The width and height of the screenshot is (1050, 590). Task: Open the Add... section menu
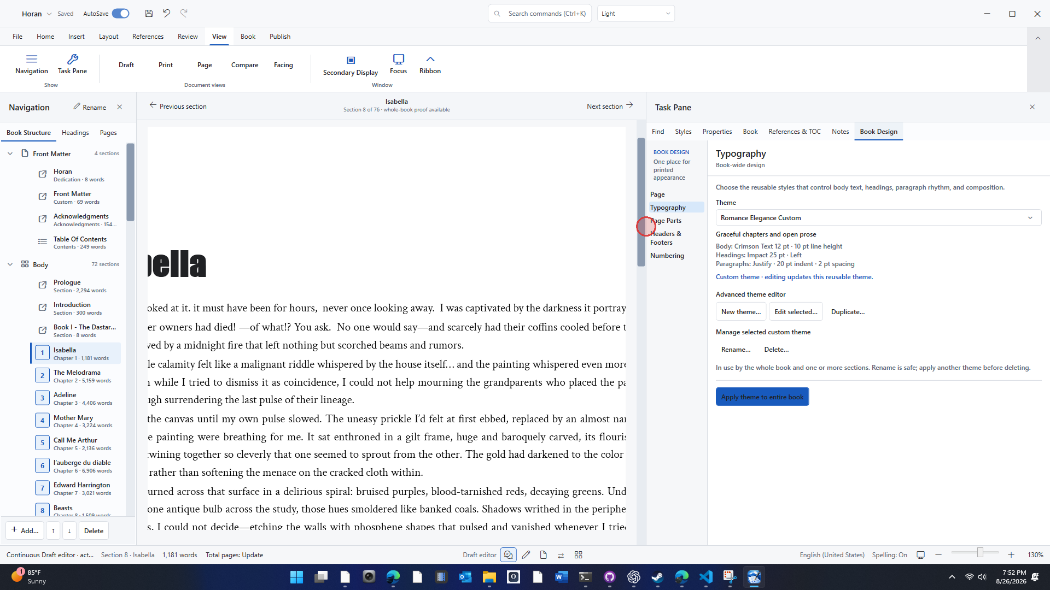click(25, 530)
